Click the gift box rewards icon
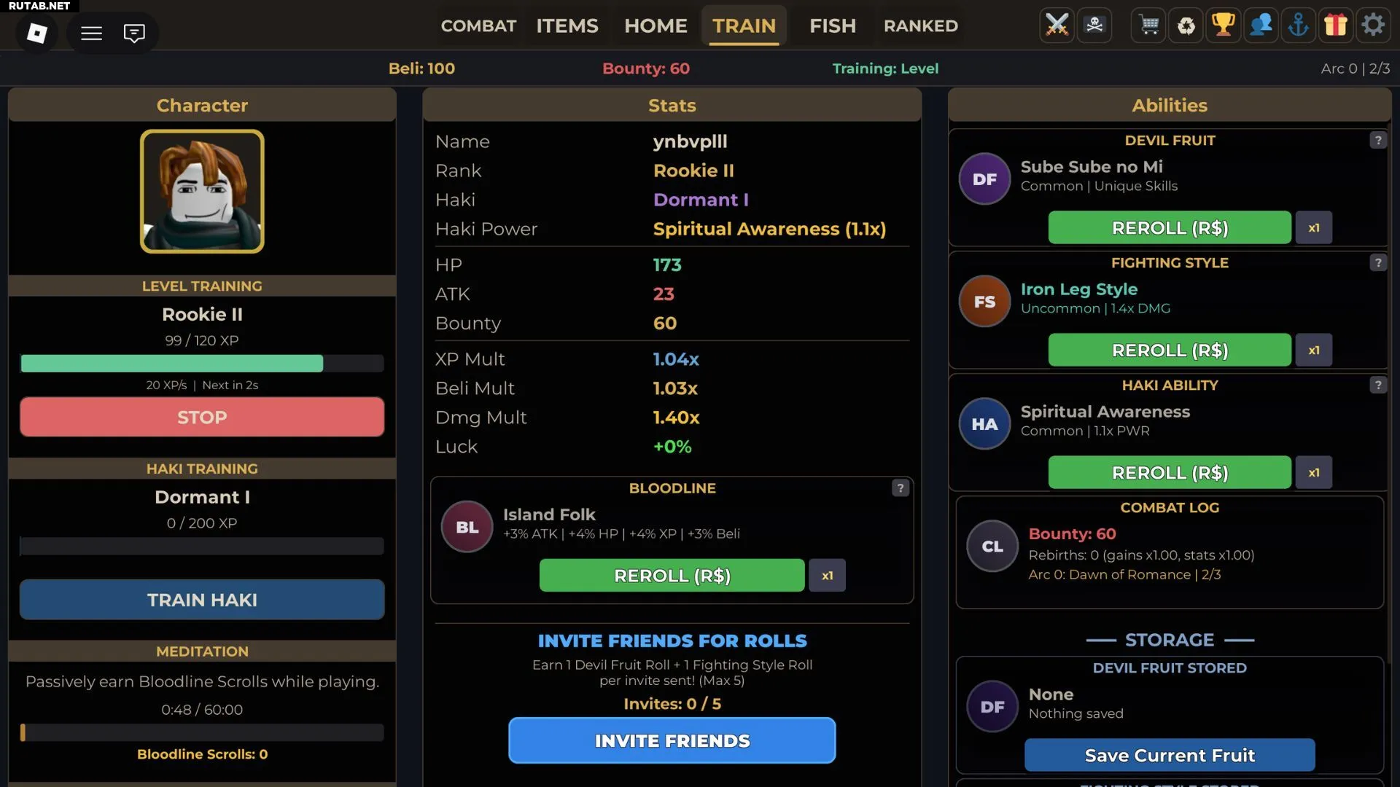 pyautogui.click(x=1335, y=26)
